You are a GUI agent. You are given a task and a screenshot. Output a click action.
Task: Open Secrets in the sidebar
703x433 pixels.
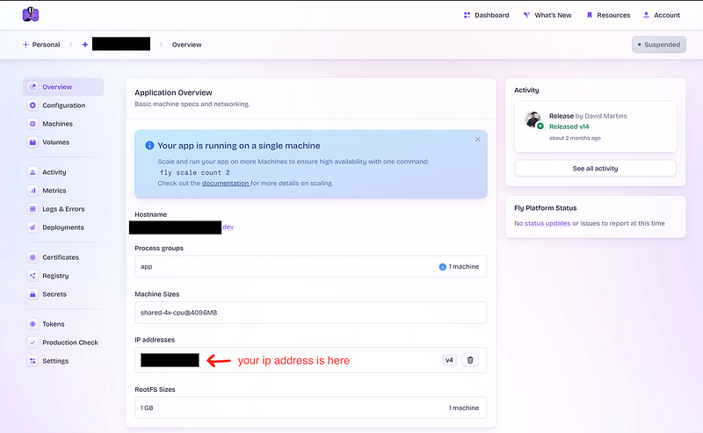pyautogui.click(x=54, y=294)
